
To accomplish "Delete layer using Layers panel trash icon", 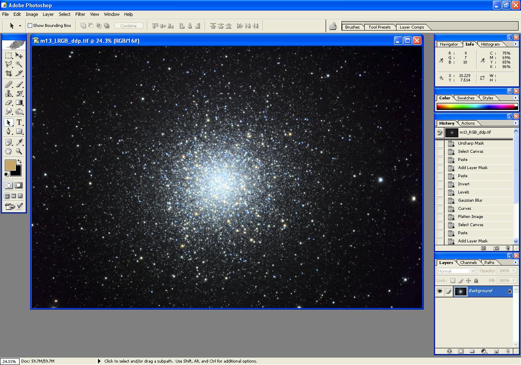I will point(508,351).
